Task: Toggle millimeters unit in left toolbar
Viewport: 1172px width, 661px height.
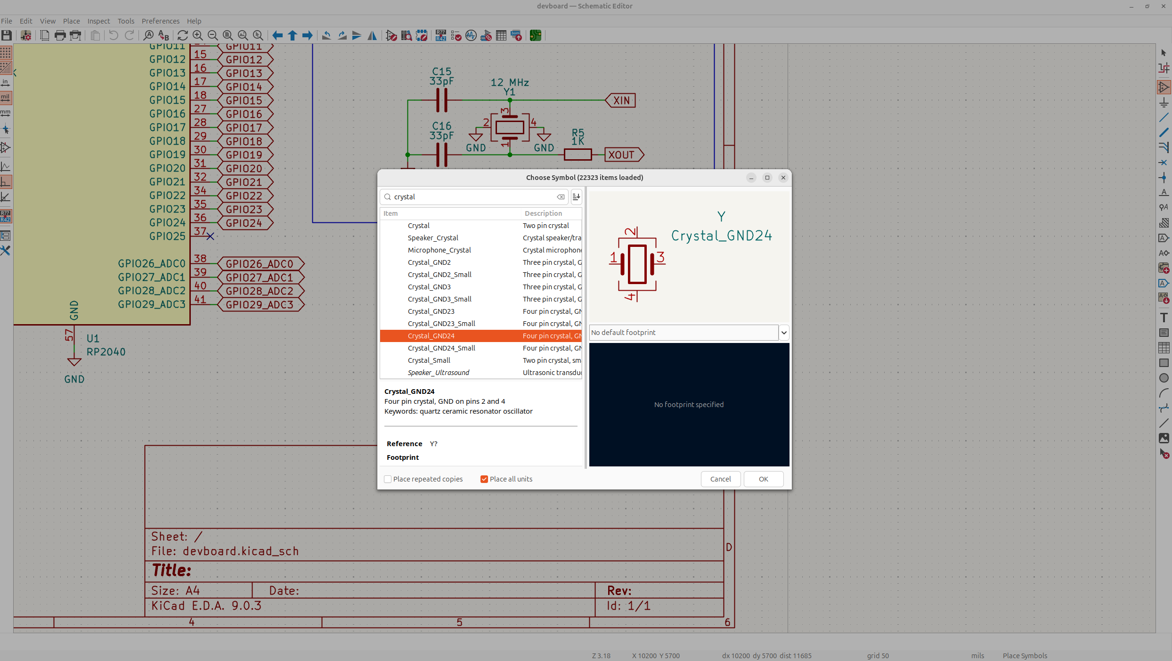Action: (6, 113)
